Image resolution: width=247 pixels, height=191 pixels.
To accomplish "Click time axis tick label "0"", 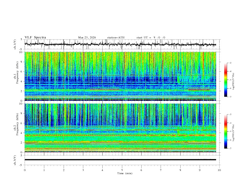I will pos(25,170).
